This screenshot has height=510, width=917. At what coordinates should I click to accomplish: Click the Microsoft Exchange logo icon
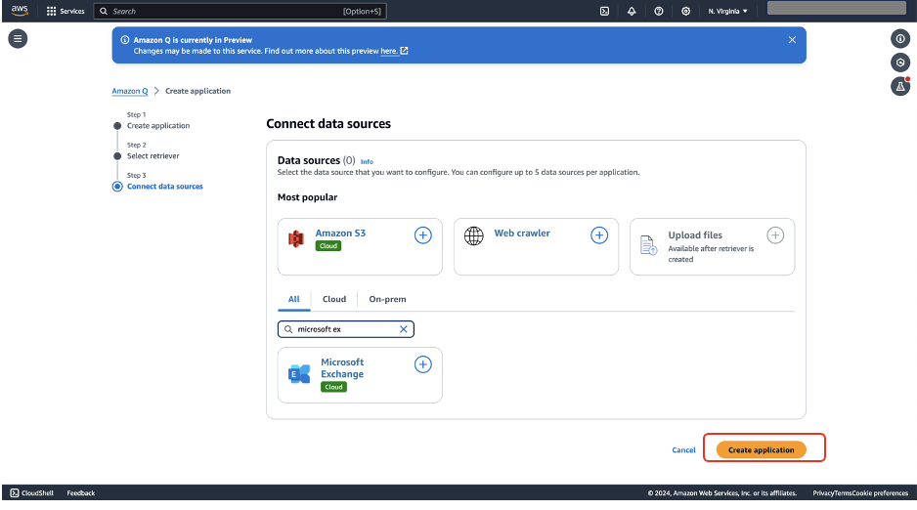point(299,374)
